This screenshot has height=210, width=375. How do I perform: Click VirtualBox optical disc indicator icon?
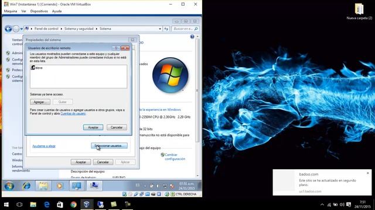130,194
